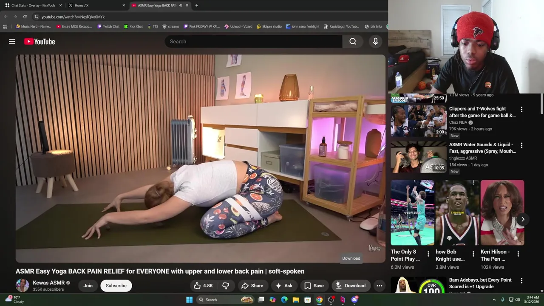Open the Ask AI feature
Image resolution: width=544 pixels, height=306 pixels.
click(283, 286)
